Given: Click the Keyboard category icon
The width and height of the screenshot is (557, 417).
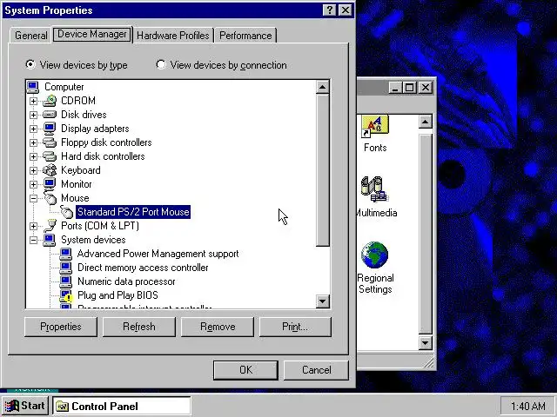Looking at the screenshot, I should tap(50, 170).
